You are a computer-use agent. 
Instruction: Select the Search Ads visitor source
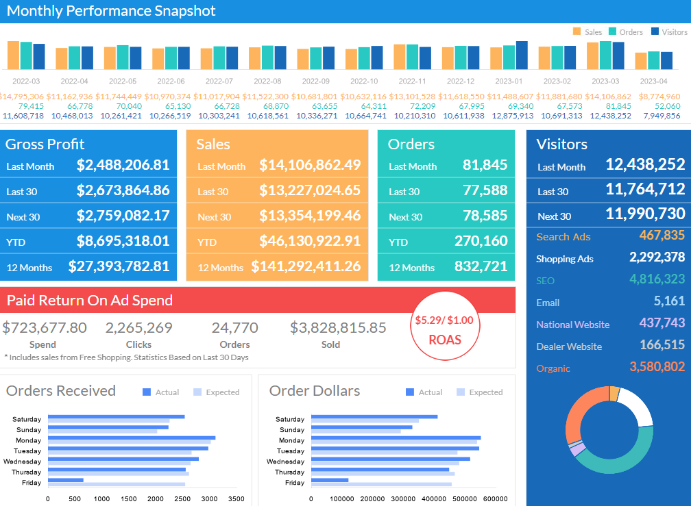pyautogui.click(x=563, y=237)
